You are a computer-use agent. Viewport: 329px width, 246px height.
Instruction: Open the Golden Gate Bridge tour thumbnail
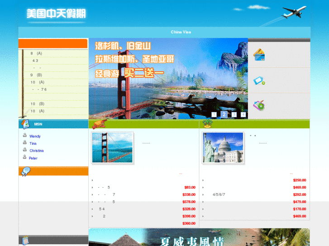(x=113, y=148)
